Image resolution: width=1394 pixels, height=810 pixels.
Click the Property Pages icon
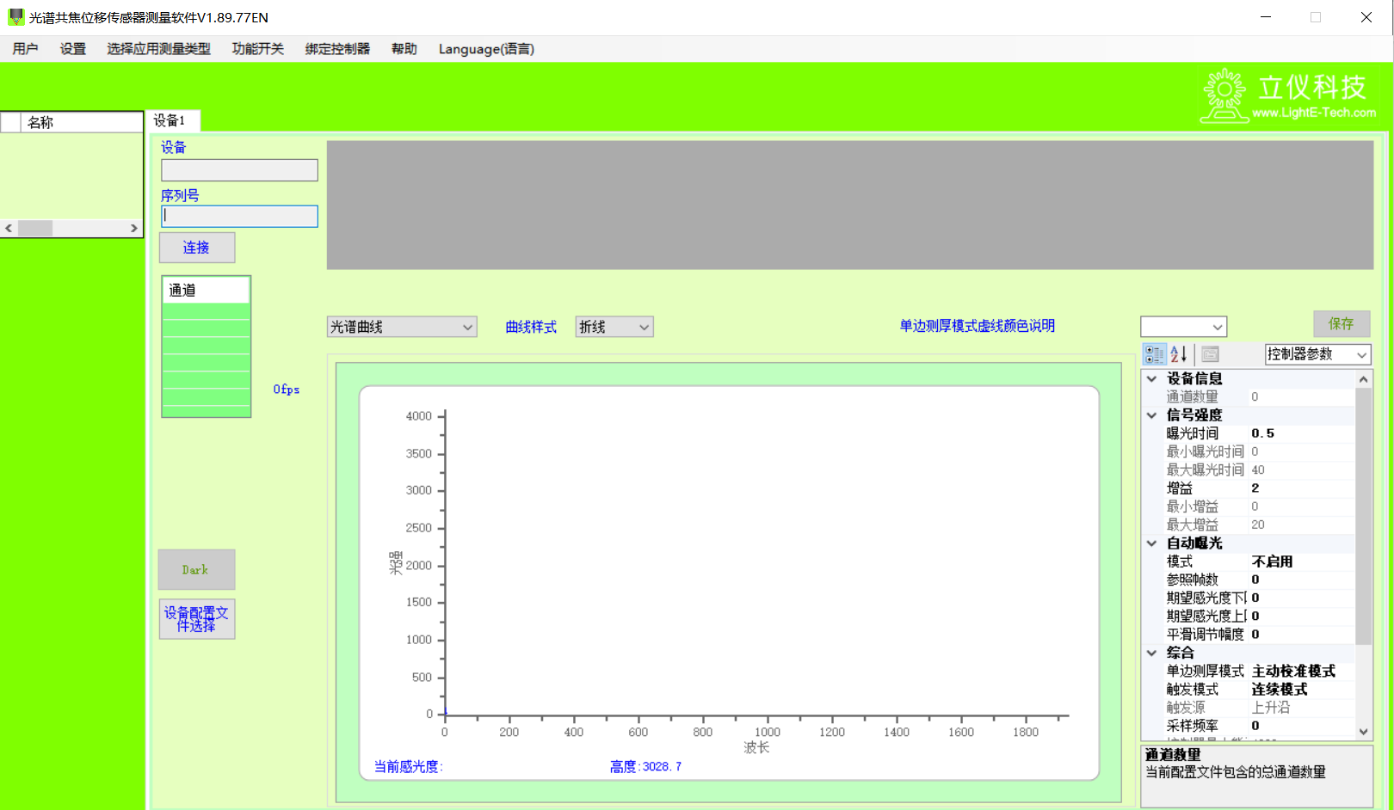(x=1210, y=354)
